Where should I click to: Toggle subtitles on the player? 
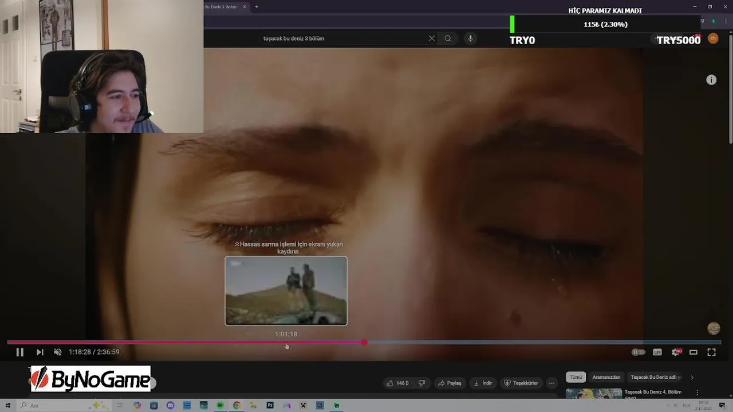pos(657,352)
